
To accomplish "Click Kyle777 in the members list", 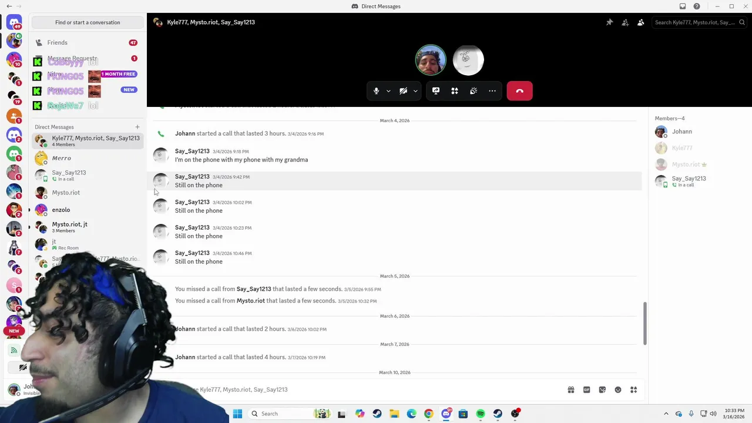I will (698, 148).
